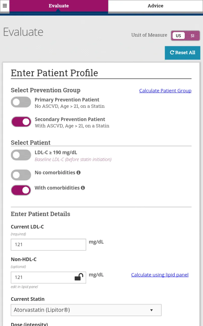Click Calculate using lipid panel
The width and height of the screenshot is (203, 326).
tap(160, 275)
